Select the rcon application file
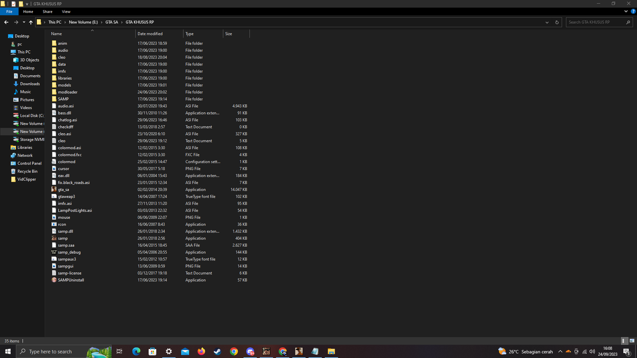Viewport: 637px width, 358px height. tap(62, 224)
